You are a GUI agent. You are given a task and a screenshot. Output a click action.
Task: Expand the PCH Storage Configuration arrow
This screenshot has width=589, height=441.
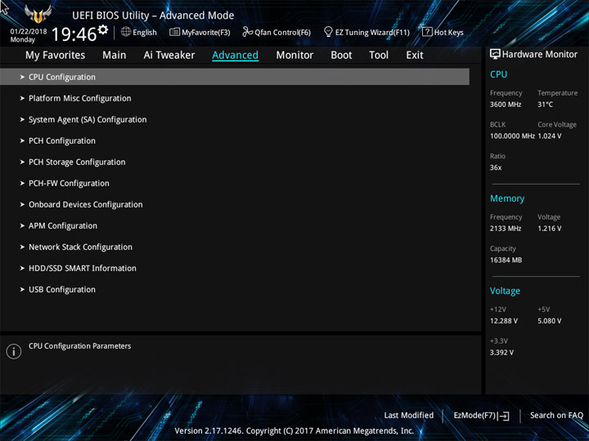coord(22,162)
